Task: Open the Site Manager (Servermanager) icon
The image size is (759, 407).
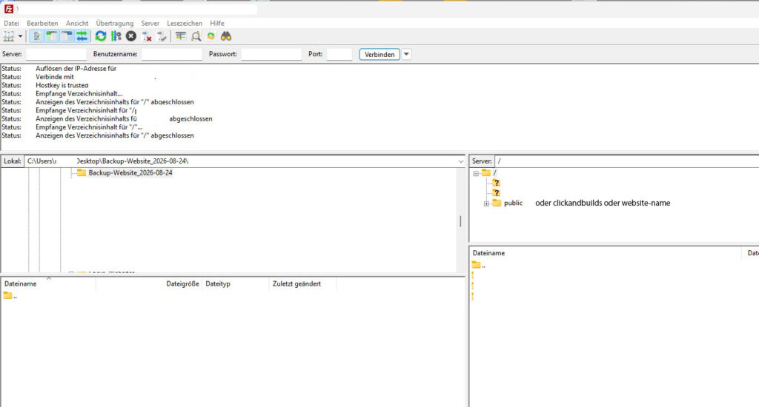Action: (x=9, y=36)
